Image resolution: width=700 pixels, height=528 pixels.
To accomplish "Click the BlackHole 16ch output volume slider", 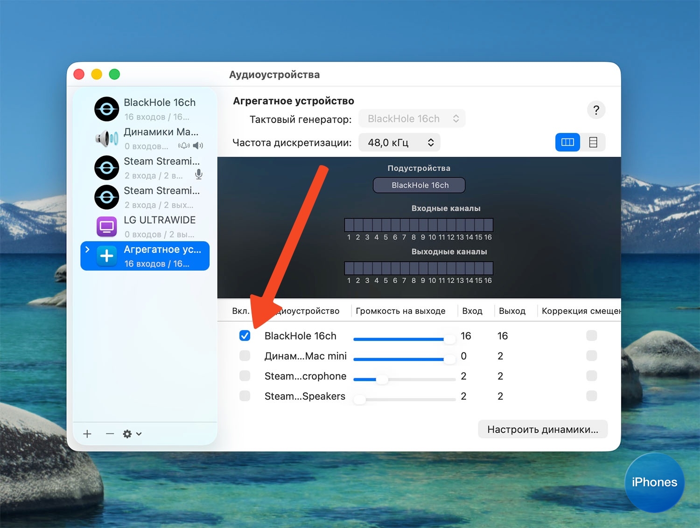I will (x=405, y=339).
